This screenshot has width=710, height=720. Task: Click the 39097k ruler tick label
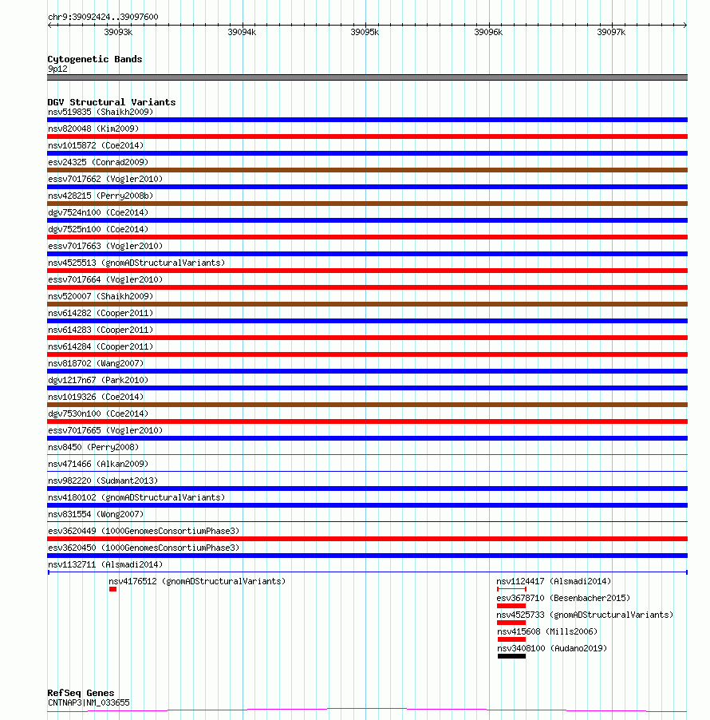pyautogui.click(x=611, y=32)
